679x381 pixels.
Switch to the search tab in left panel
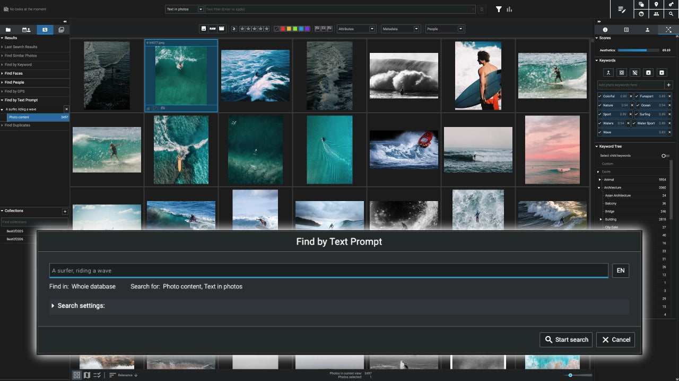pos(45,30)
